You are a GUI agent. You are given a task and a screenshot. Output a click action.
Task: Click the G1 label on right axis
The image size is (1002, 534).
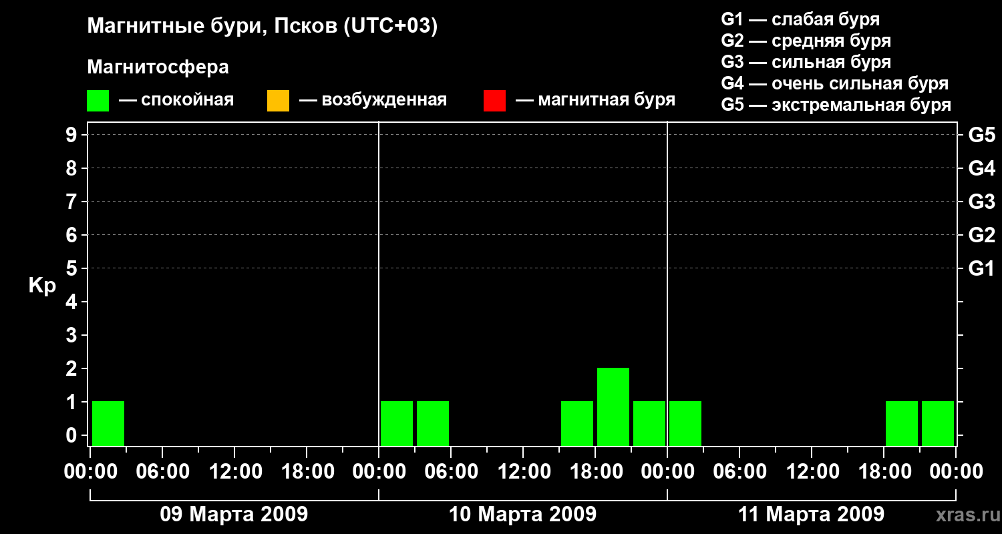click(981, 268)
